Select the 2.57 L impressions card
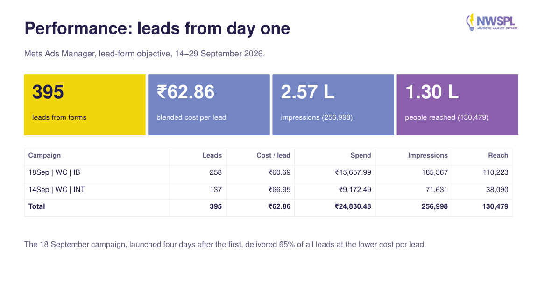 (x=333, y=104)
